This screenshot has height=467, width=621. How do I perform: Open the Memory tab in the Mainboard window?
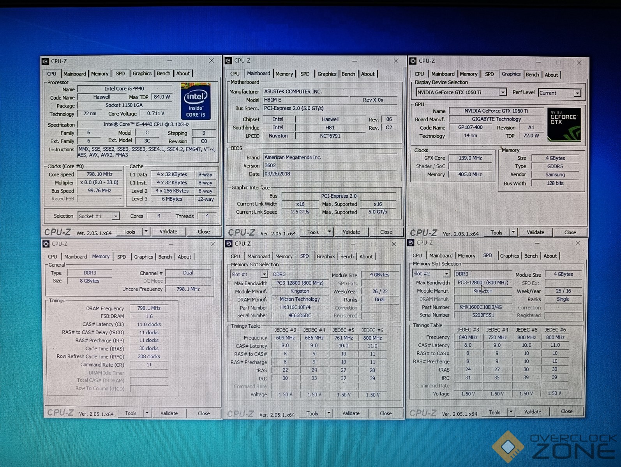pyautogui.click(x=284, y=74)
